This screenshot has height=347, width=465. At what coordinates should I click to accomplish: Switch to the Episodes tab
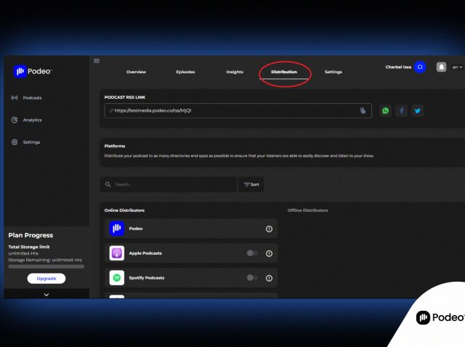tap(185, 72)
